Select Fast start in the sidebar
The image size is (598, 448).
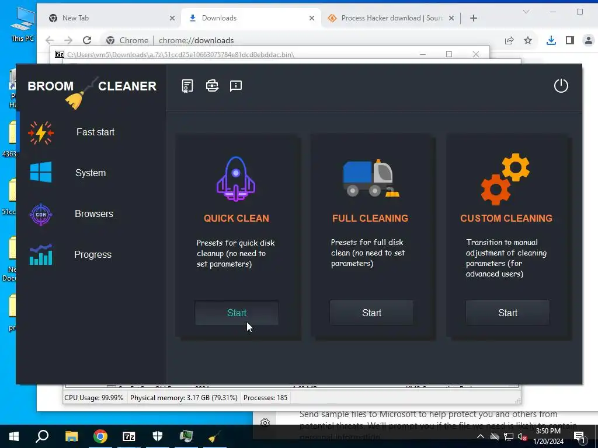pos(95,132)
